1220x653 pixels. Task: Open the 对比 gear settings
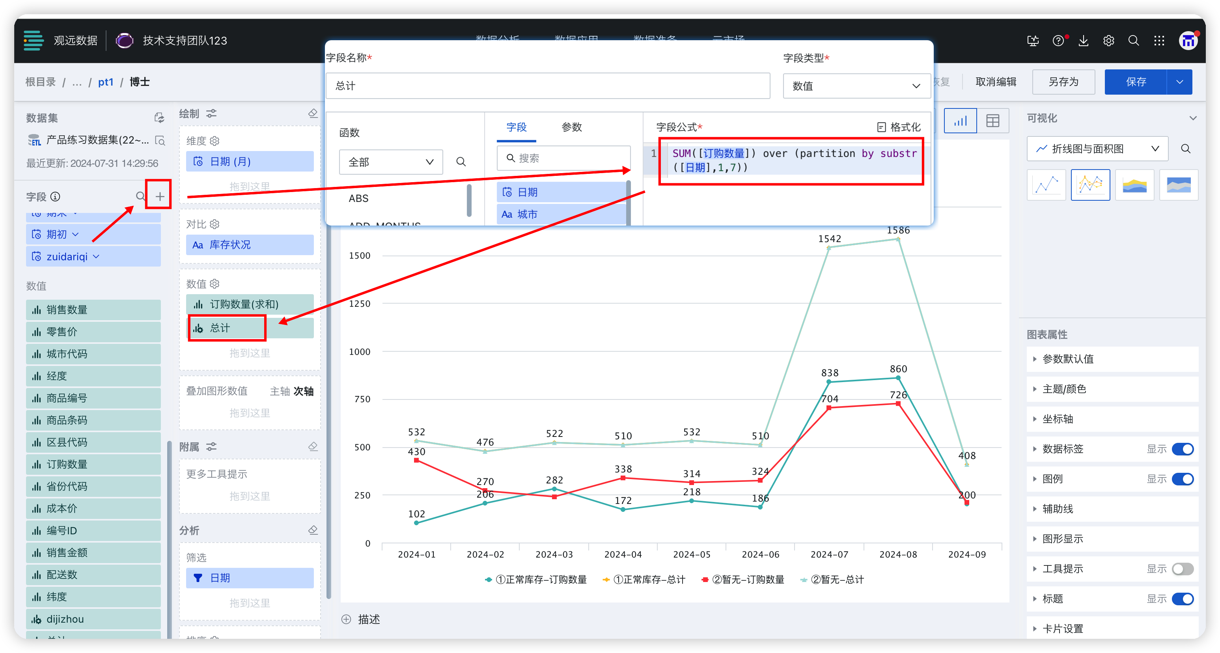[215, 224]
